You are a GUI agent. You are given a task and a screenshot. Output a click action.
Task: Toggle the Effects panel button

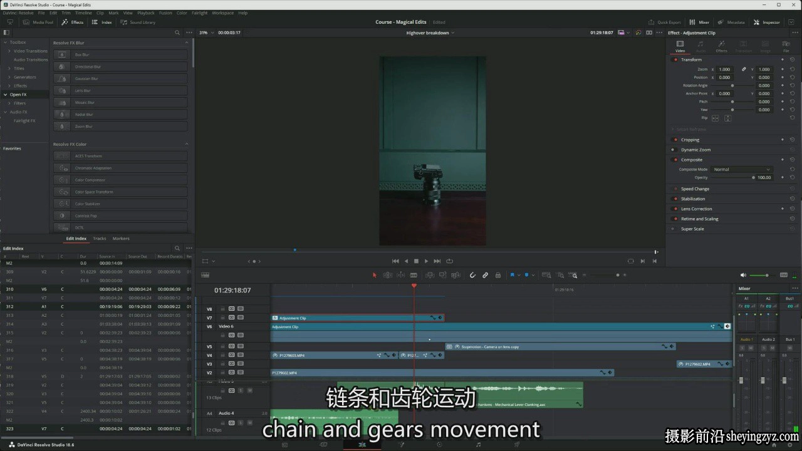pos(73,22)
